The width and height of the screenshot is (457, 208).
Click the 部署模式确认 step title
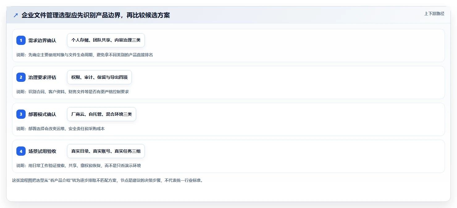[42, 114]
